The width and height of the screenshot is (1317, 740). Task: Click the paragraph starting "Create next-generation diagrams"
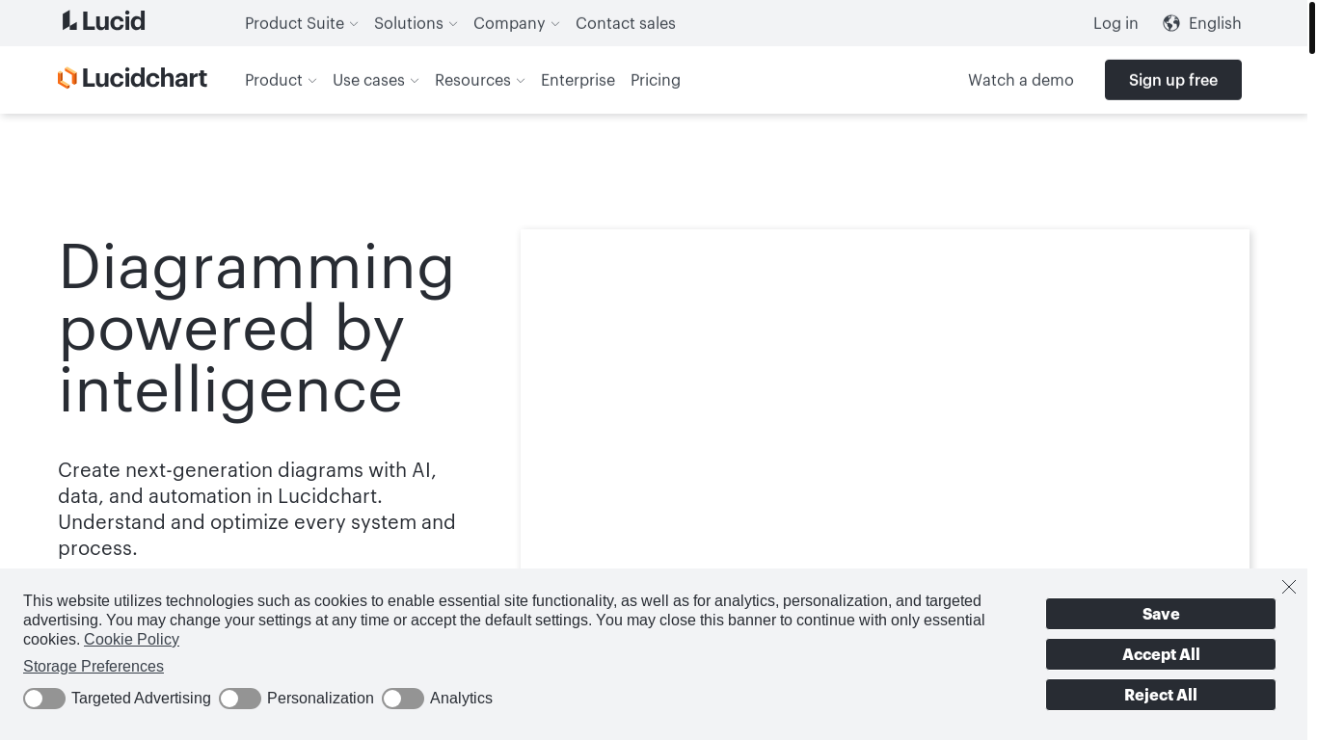pos(256,509)
